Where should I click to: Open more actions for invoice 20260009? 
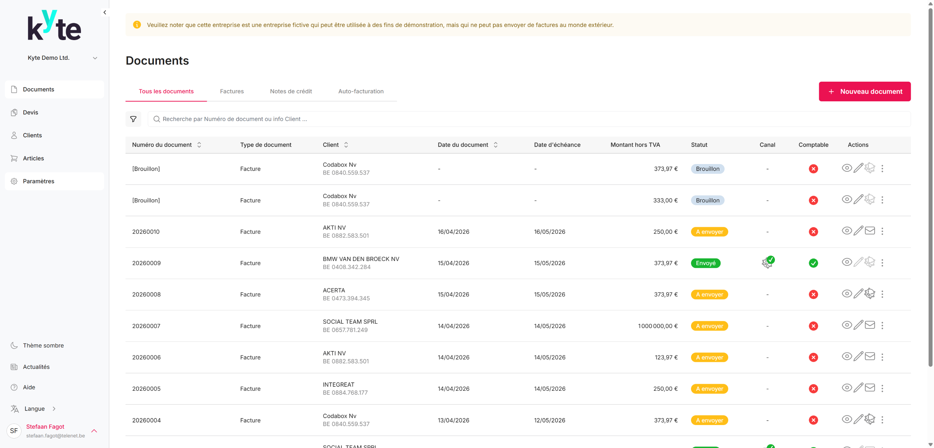coord(882,263)
